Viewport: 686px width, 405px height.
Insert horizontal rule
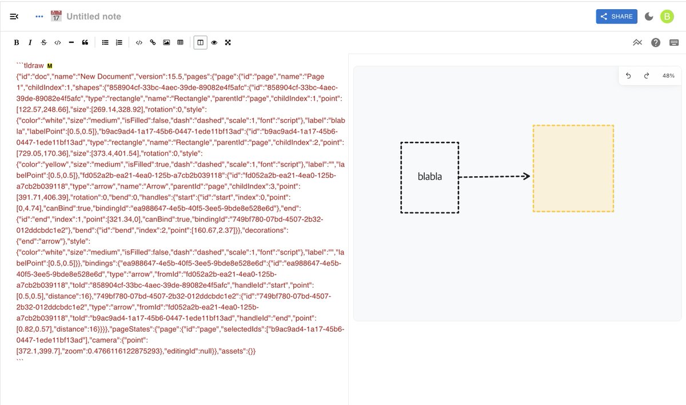tap(71, 42)
